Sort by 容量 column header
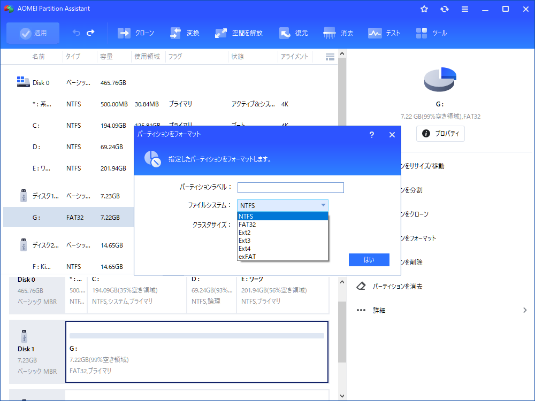535x401 pixels. point(106,57)
